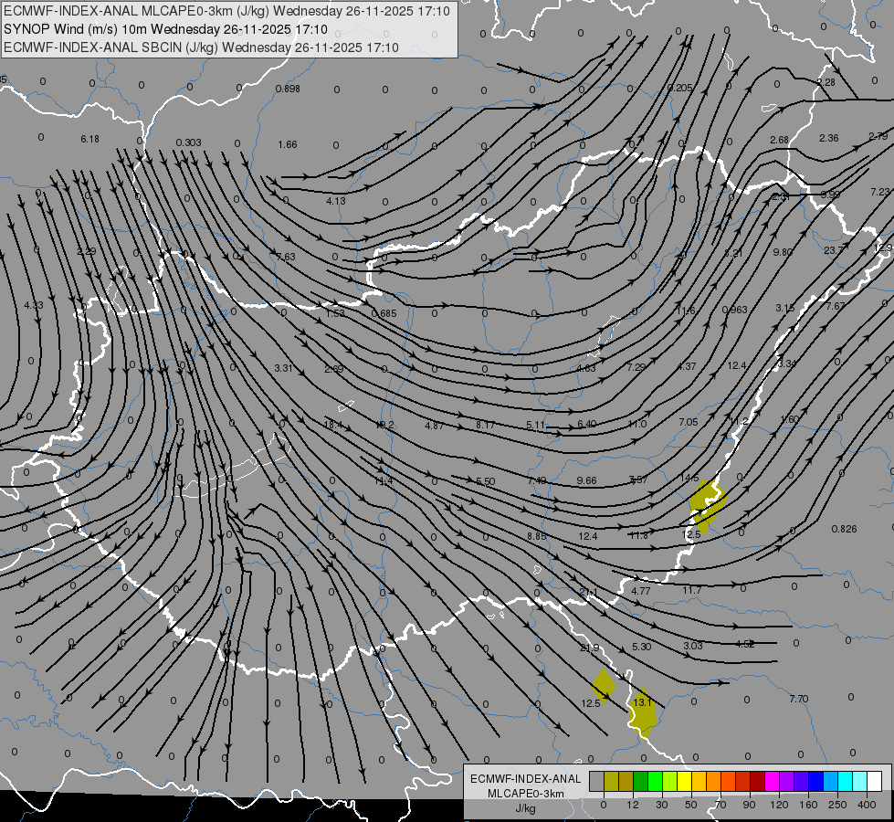Click the 7.63 map value
Viewport: 894px width, 822px height.
(286, 257)
